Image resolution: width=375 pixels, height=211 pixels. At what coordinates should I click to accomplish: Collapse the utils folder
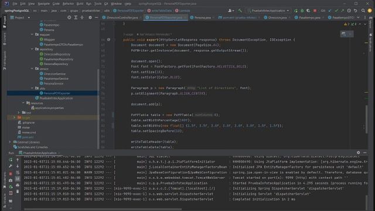coord(32,89)
